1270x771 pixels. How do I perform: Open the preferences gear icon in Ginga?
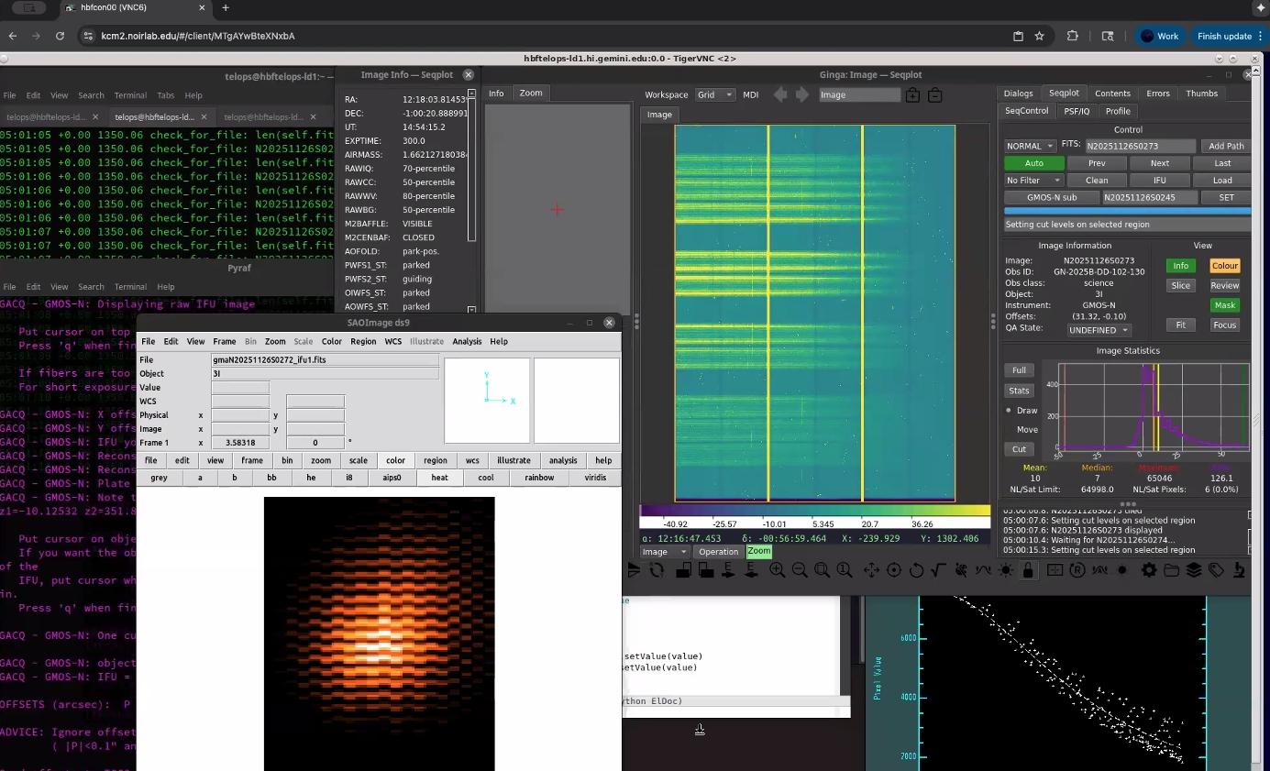point(1149,570)
